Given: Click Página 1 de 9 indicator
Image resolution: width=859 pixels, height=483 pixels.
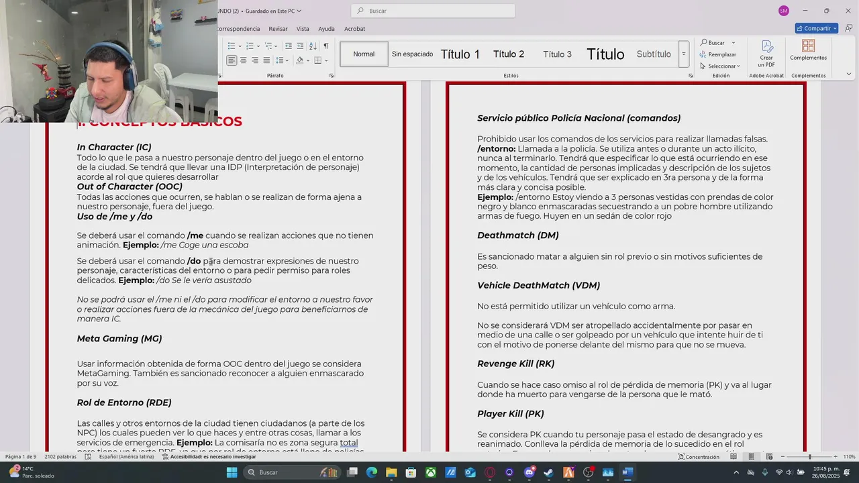Looking at the screenshot, I should (x=21, y=457).
